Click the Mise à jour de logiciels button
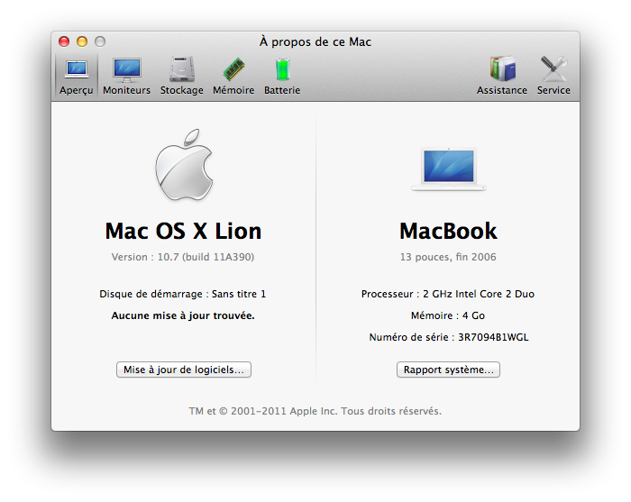Image resolution: width=631 pixels, height=502 pixels. click(x=184, y=370)
